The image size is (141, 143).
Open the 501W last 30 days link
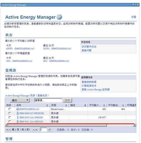(x=57, y=49)
